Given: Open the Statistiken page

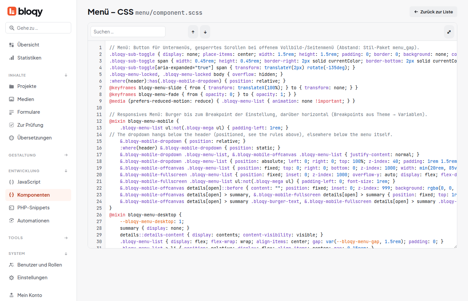Looking at the screenshot, I should point(38,58).
